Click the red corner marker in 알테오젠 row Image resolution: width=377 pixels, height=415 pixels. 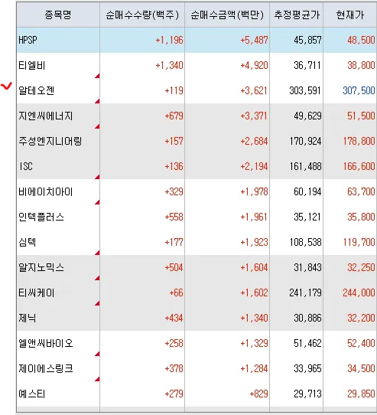click(98, 101)
